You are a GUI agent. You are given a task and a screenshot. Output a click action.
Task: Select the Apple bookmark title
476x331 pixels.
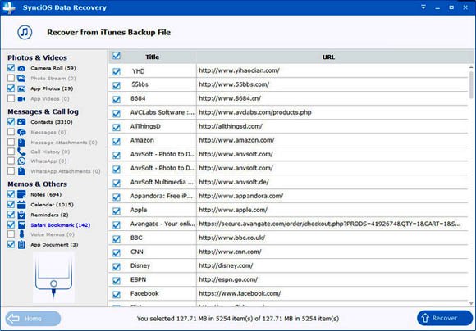point(139,210)
